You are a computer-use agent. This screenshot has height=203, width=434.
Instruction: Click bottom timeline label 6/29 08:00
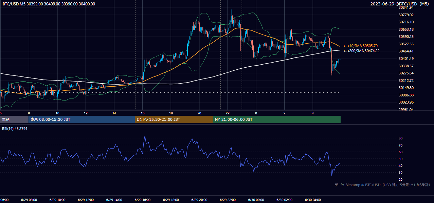click(29, 200)
